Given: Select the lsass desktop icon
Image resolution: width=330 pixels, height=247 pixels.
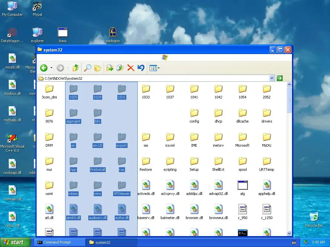Looking at the screenshot, I should [x=63, y=35].
